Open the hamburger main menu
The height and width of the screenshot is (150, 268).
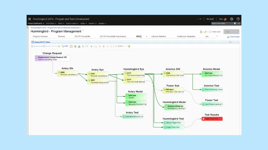[30, 19]
